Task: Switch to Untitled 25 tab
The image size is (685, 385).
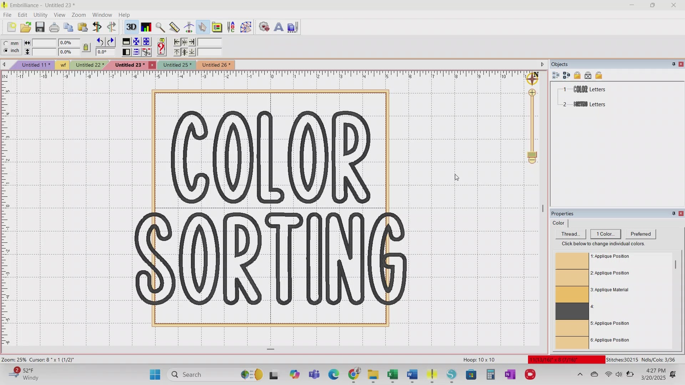Action: [177, 65]
